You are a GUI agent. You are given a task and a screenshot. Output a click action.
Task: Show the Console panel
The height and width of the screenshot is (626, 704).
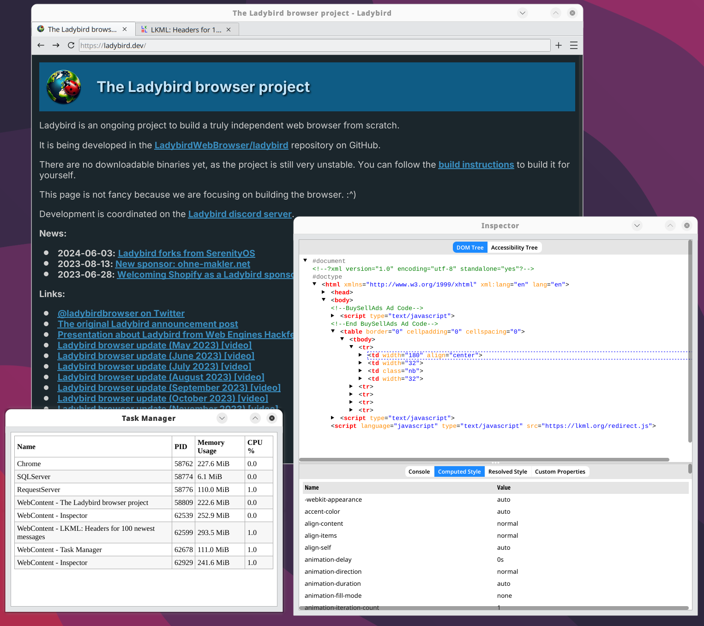click(x=419, y=472)
